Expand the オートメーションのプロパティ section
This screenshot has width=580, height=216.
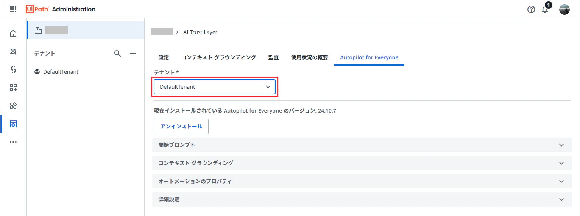click(362, 181)
